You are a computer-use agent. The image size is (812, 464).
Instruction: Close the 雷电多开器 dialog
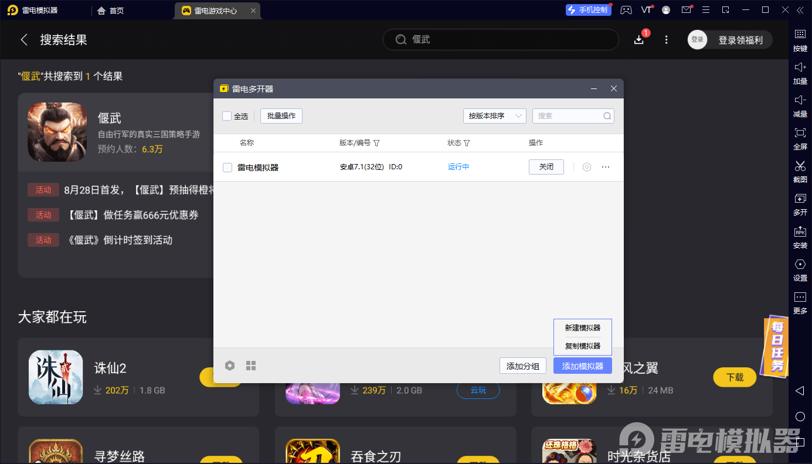pos(614,88)
